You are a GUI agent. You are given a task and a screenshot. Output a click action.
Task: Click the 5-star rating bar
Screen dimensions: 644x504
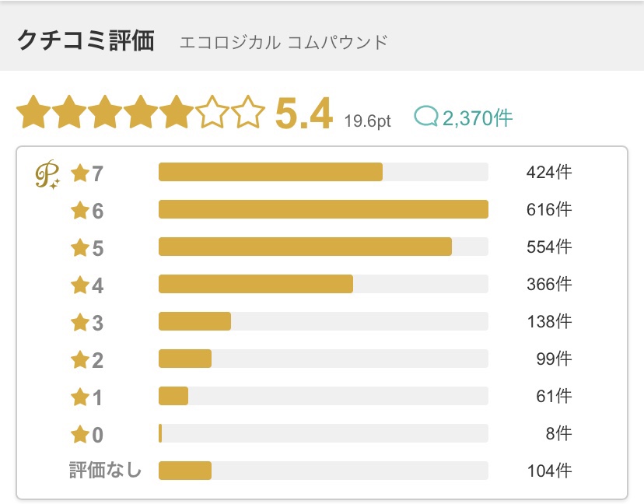pyautogui.click(x=324, y=247)
